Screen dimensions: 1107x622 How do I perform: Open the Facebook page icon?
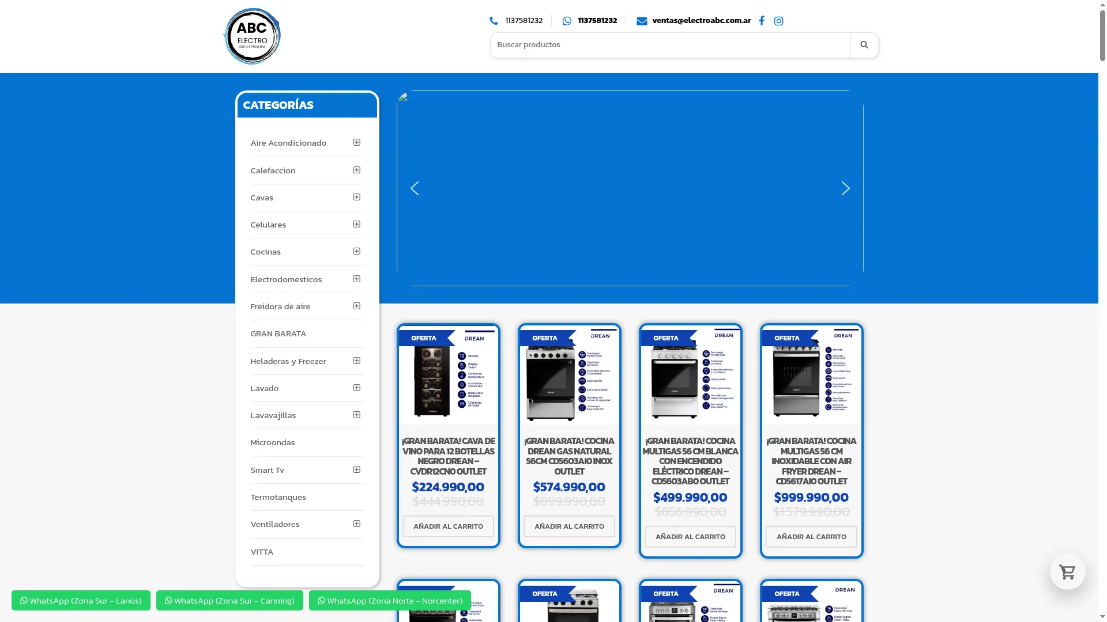pyautogui.click(x=762, y=21)
